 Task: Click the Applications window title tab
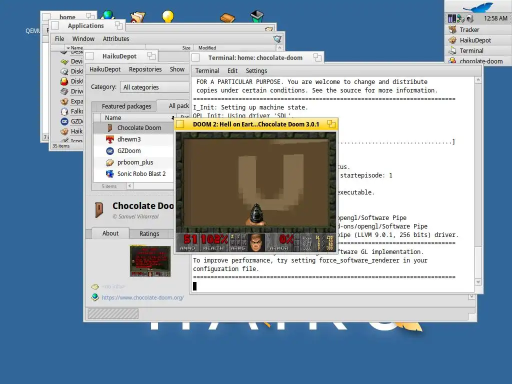pos(87,25)
